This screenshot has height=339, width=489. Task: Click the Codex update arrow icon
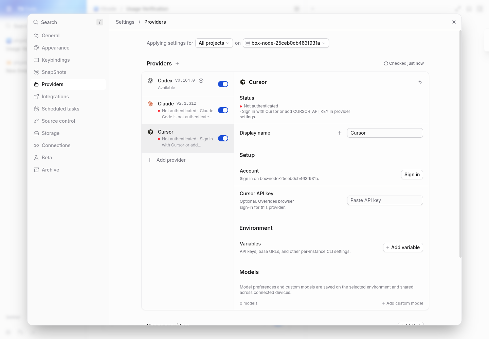201,81
